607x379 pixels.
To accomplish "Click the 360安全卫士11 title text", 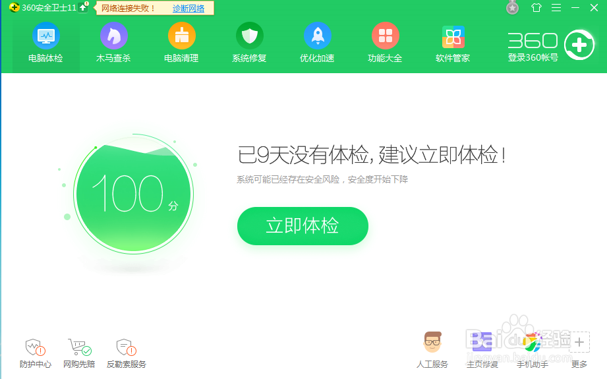I will pyautogui.click(x=49, y=8).
